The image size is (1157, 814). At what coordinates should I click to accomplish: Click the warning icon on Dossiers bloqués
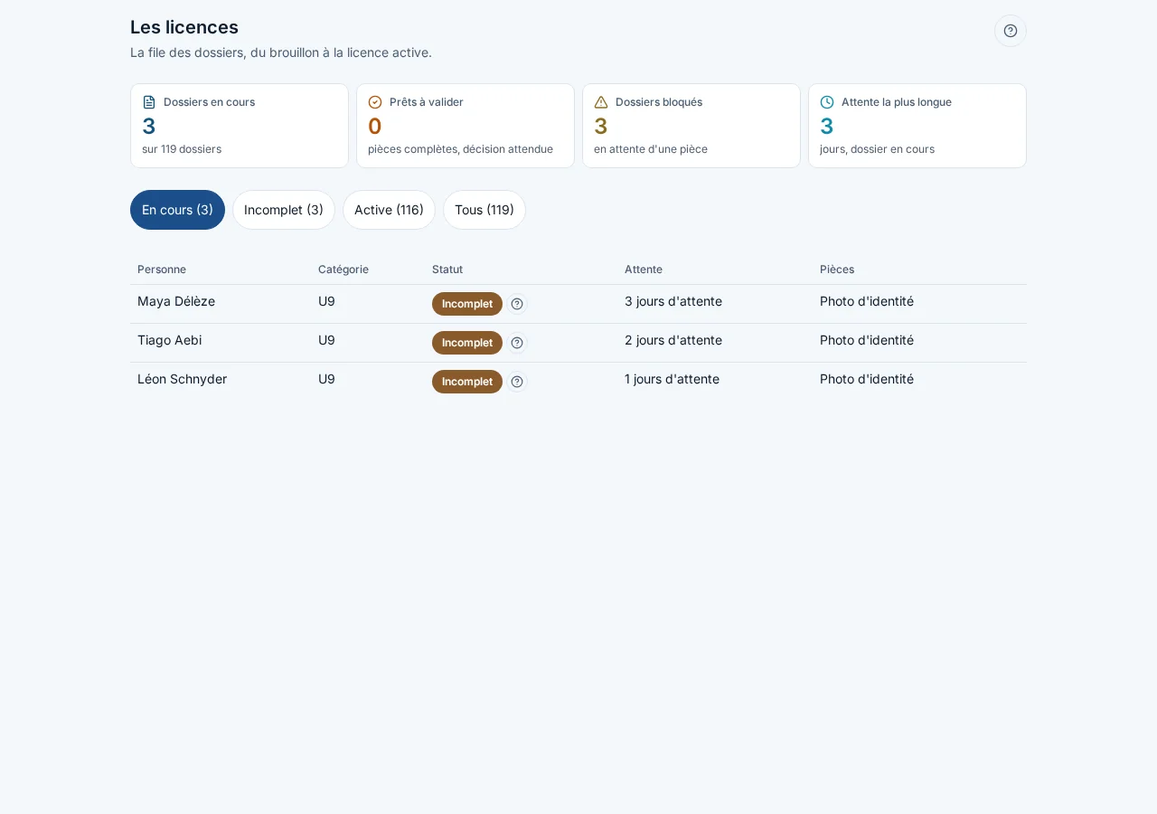click(601, 102)
